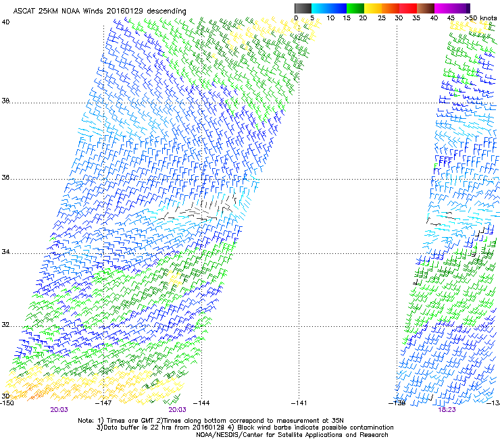Click the legend label '25'
The height and width of the screenshot is (439, 500).
(x=382, y=18)
